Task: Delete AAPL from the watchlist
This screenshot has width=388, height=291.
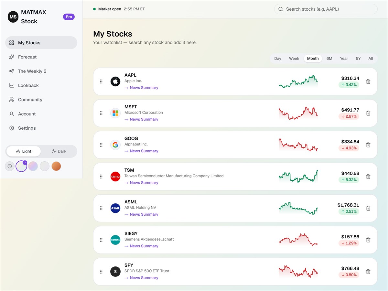Action: pos(368,81)
